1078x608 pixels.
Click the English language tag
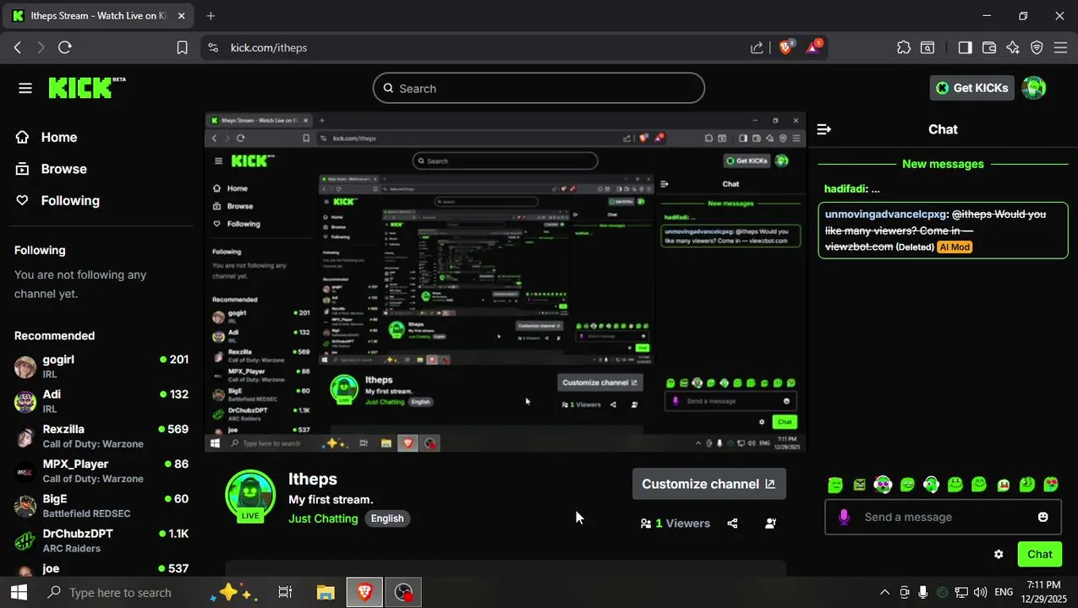click(387, 518)
